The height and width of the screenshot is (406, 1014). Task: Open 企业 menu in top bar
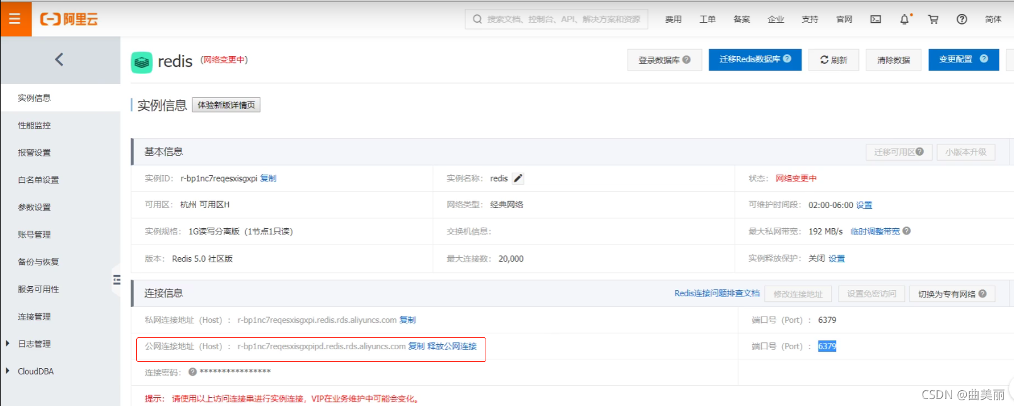776,20
